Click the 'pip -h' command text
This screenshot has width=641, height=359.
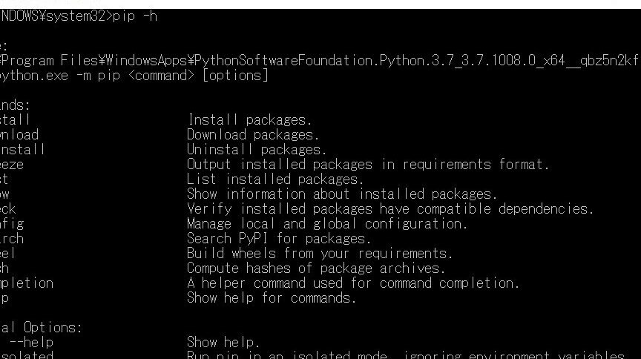135,16
